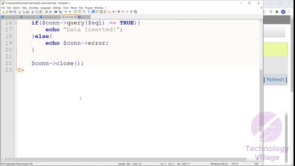This screenshot has height=166, width=295.
Task: Open Folder as Workspace icon
Action: (x=109, y=12)
